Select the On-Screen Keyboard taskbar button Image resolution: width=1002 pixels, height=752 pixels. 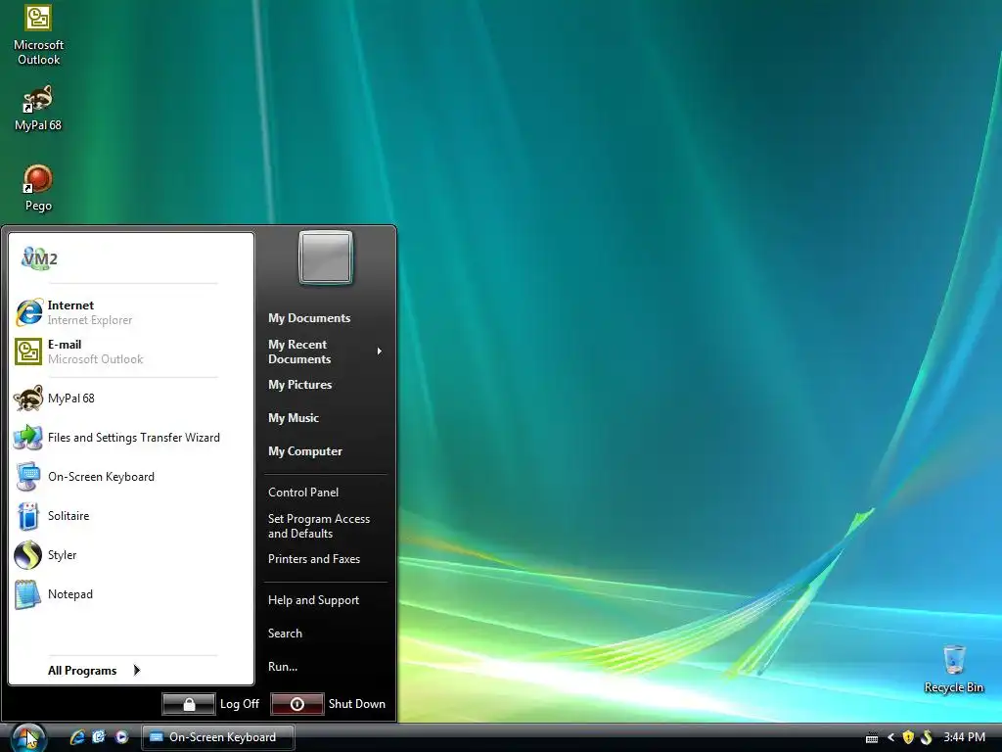tap(217, 737)
